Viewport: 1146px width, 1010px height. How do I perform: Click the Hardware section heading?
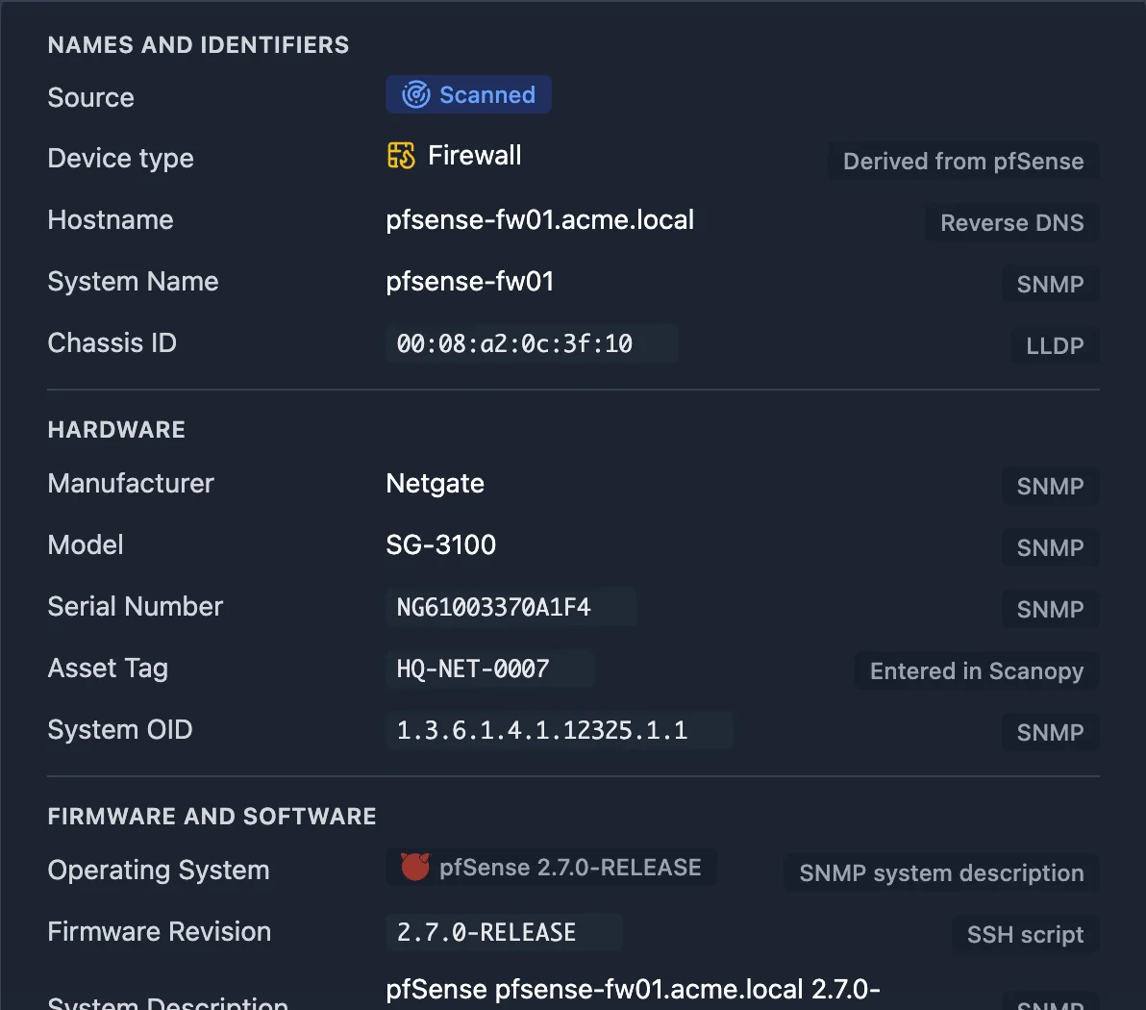click(x=116, y=429)
